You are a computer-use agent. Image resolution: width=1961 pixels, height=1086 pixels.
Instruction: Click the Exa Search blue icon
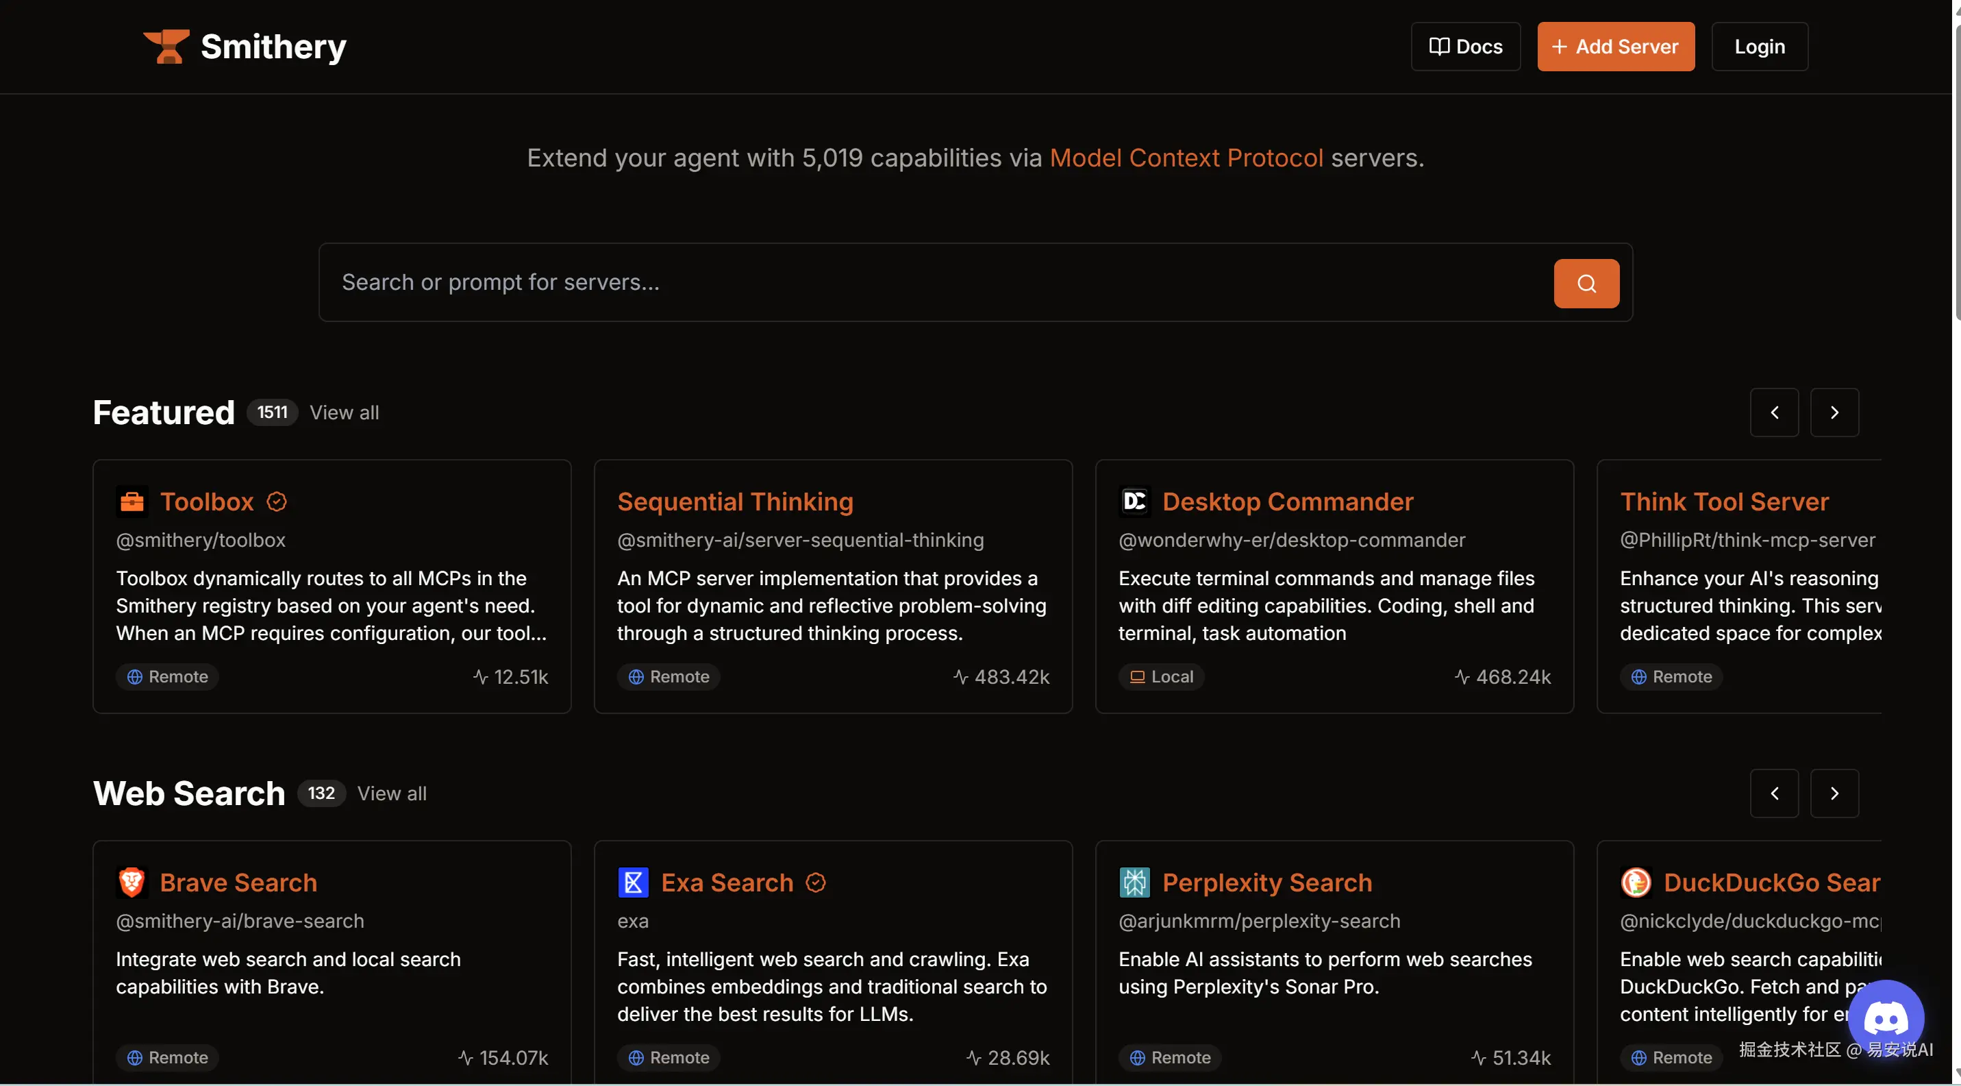tap(633, 882)
